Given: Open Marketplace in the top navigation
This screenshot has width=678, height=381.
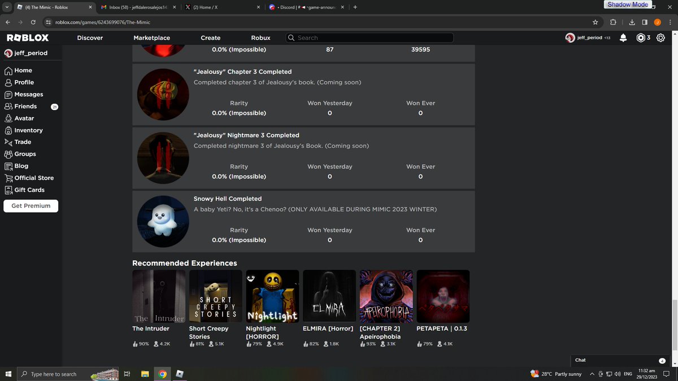Looking at the screenshot, I should tap(151, 38).
